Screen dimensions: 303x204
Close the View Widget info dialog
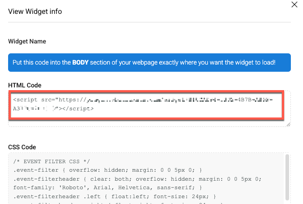coord(294,4)
